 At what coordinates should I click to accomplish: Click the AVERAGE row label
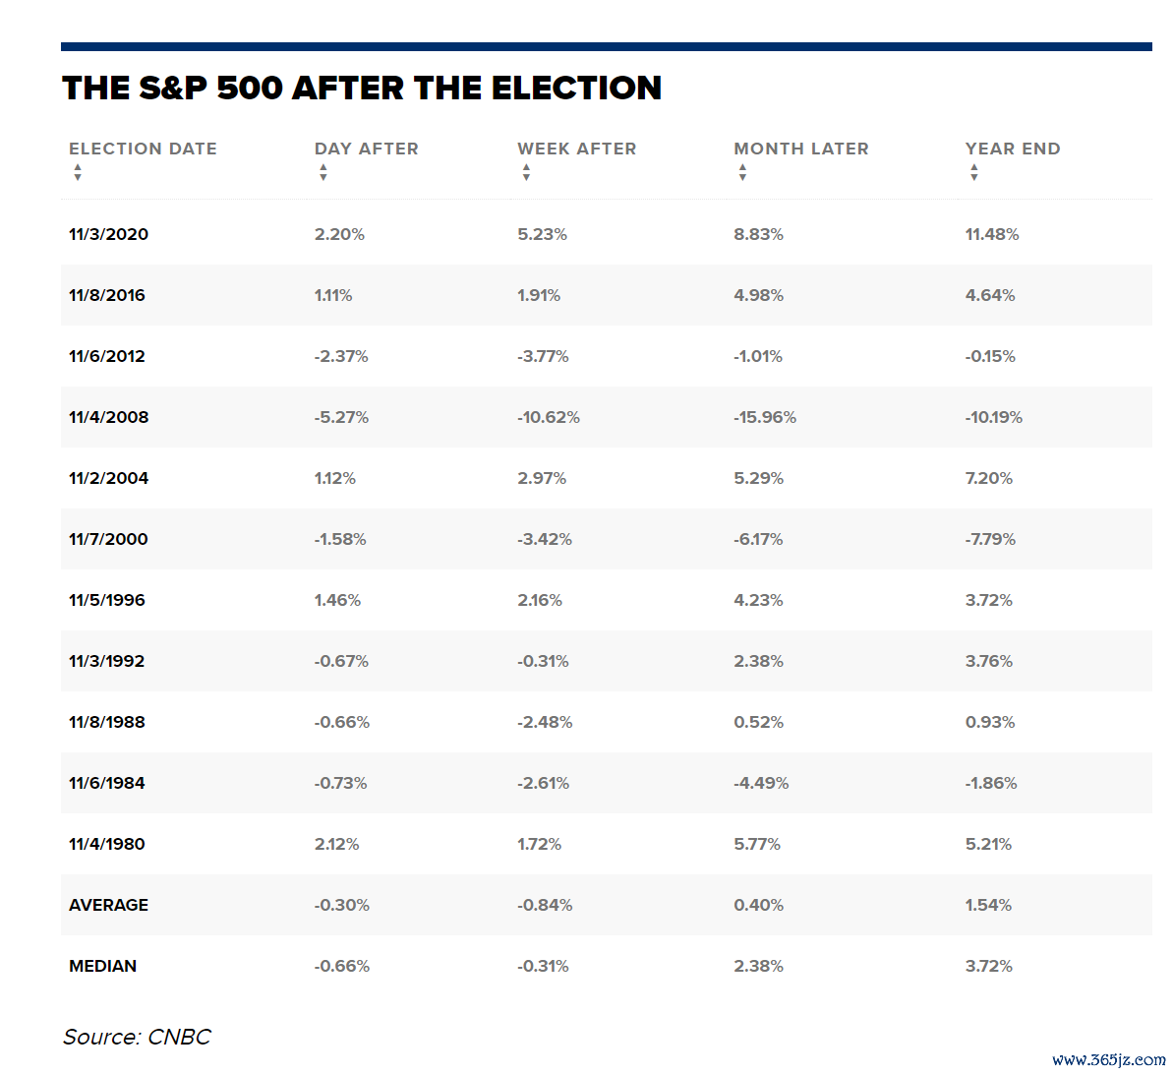coord(108,905)
